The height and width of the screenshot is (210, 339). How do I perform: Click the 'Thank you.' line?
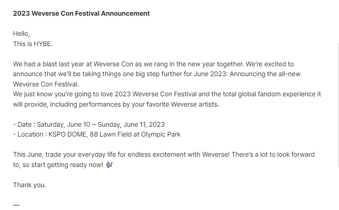[x=30, y=185]
